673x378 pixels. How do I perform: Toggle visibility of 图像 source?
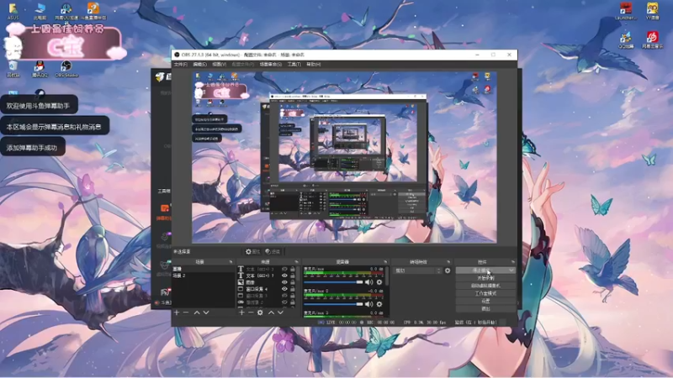tap(284, 282)
